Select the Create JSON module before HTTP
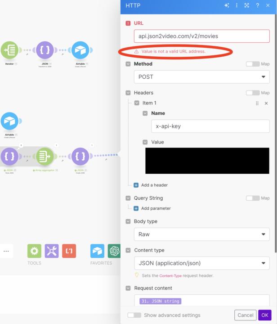Image resolution: width=277 pixels, height=324 pixels. click(x=80, y=157)
